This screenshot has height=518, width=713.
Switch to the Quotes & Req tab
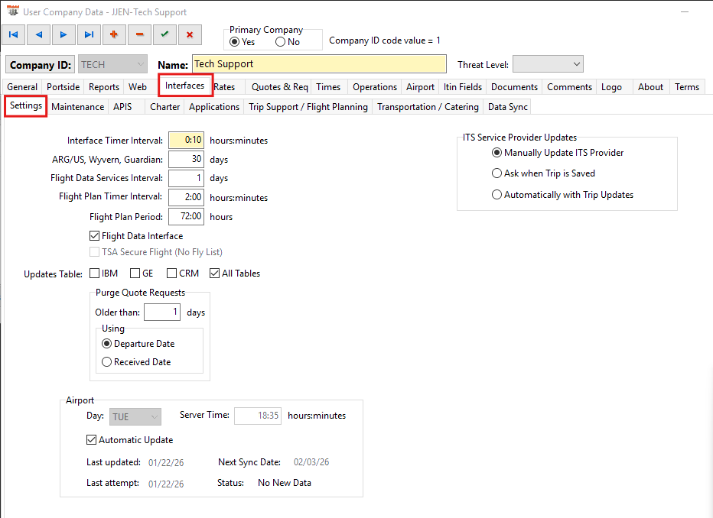click(279, 87)
